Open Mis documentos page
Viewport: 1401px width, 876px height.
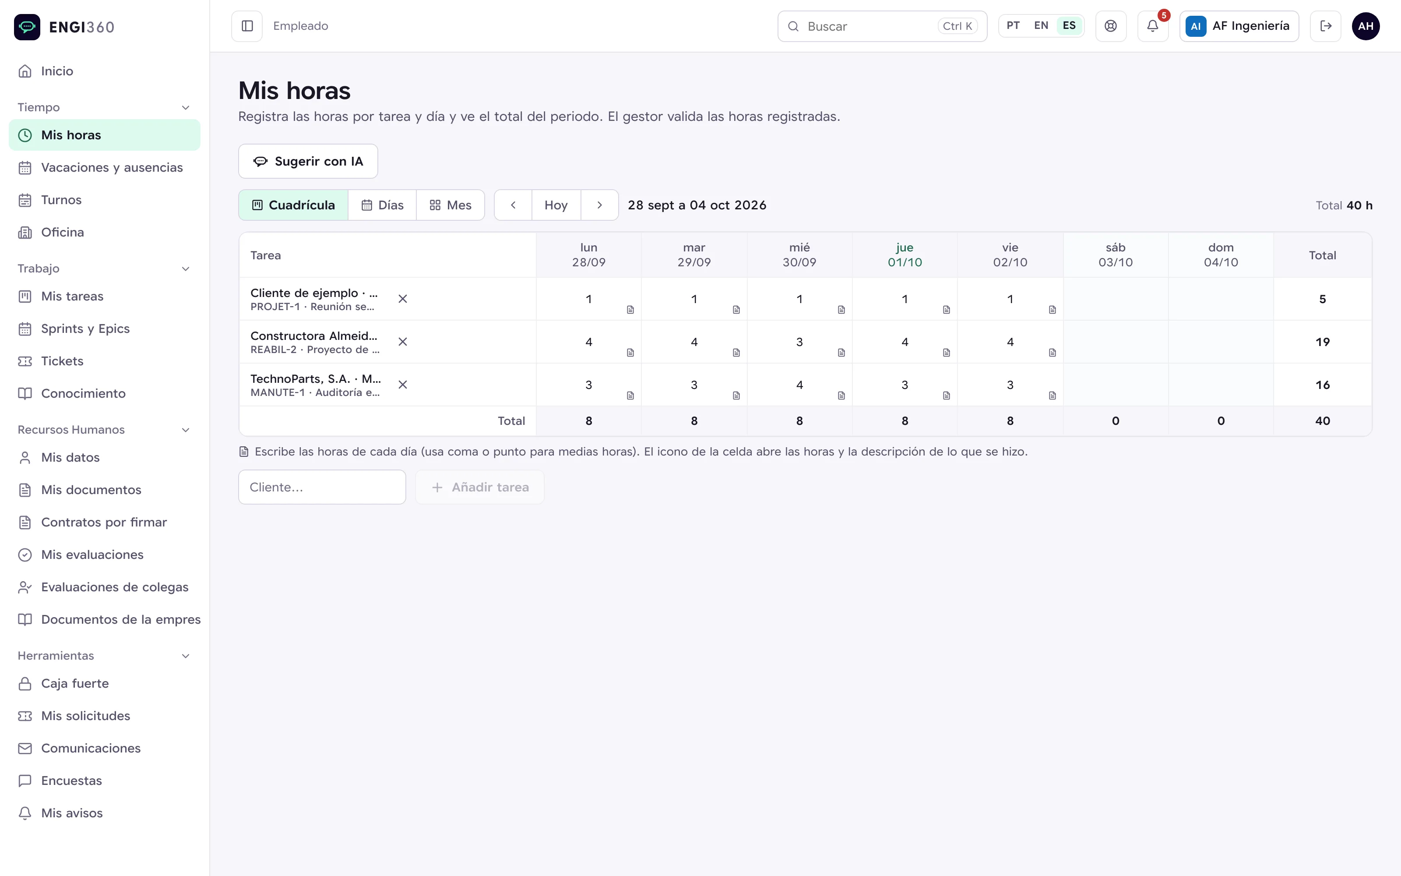coord(105,490)
